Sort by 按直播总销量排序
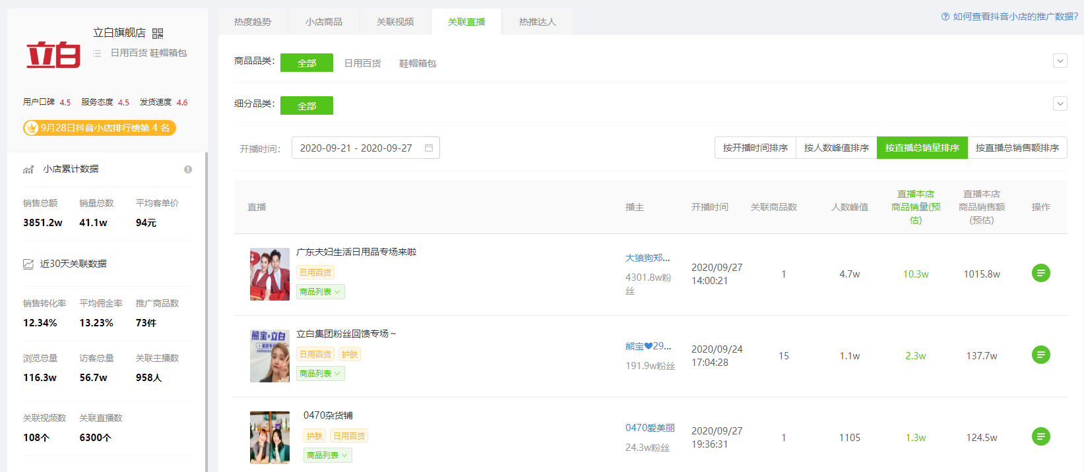This screenshot has height=472, width=1084. pos(922,148)
